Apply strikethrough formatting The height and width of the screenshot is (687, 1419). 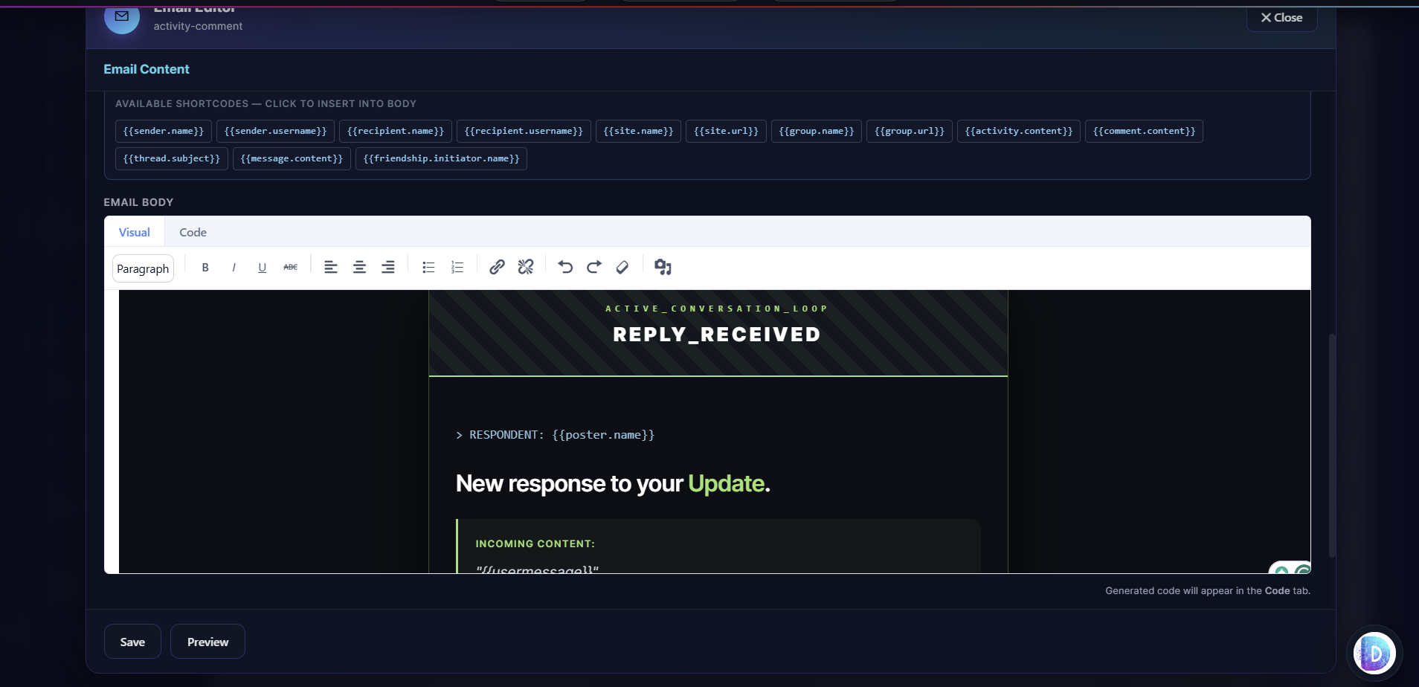pyautogui.click(x=290, y=268)
